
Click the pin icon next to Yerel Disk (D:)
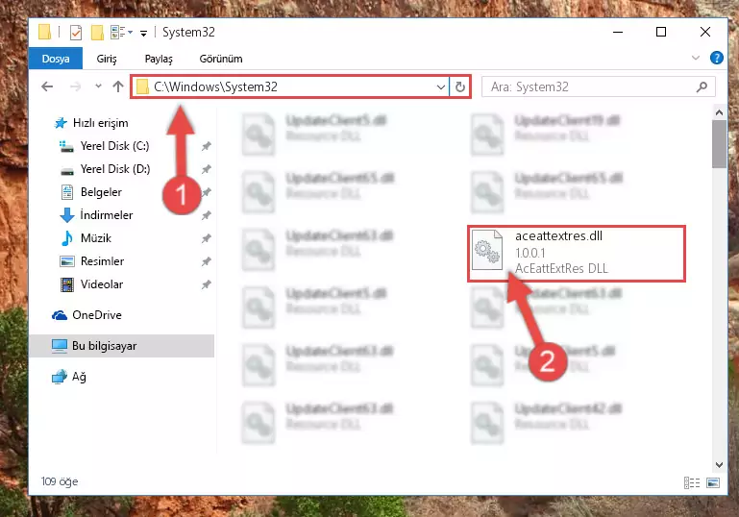[x=206, y=169]
